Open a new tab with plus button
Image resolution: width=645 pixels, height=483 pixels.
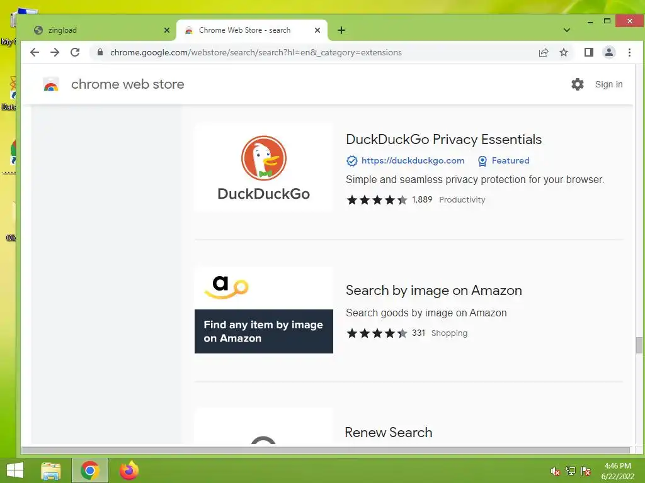click(x=341, y=30)
